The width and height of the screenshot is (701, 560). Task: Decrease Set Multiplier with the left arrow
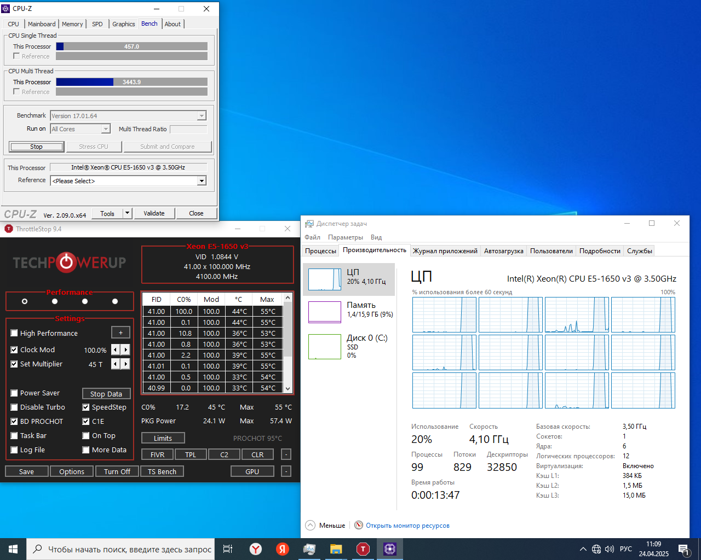(x=116, y=364)
